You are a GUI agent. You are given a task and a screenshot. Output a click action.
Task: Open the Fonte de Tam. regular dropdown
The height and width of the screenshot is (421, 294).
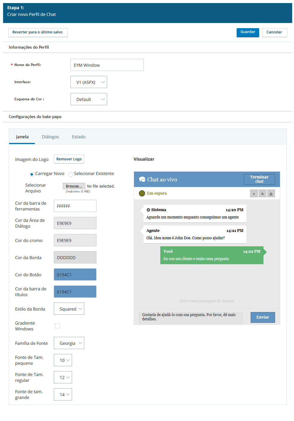tap(63, 377)
